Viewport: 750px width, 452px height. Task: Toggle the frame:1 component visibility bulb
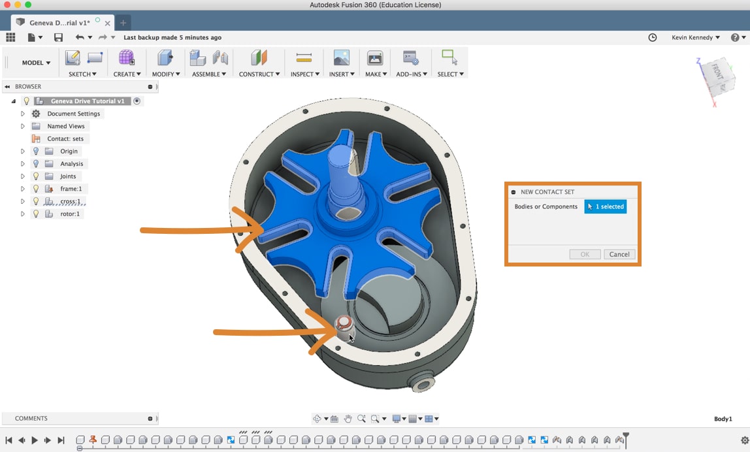pyautogui.click(x=36, y=188)
